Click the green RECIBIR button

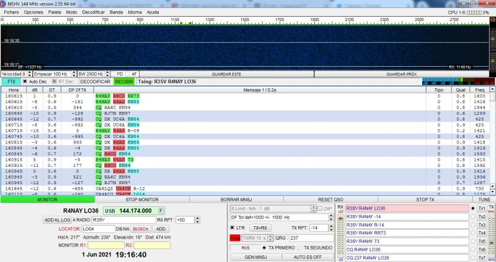coord(124,81)
